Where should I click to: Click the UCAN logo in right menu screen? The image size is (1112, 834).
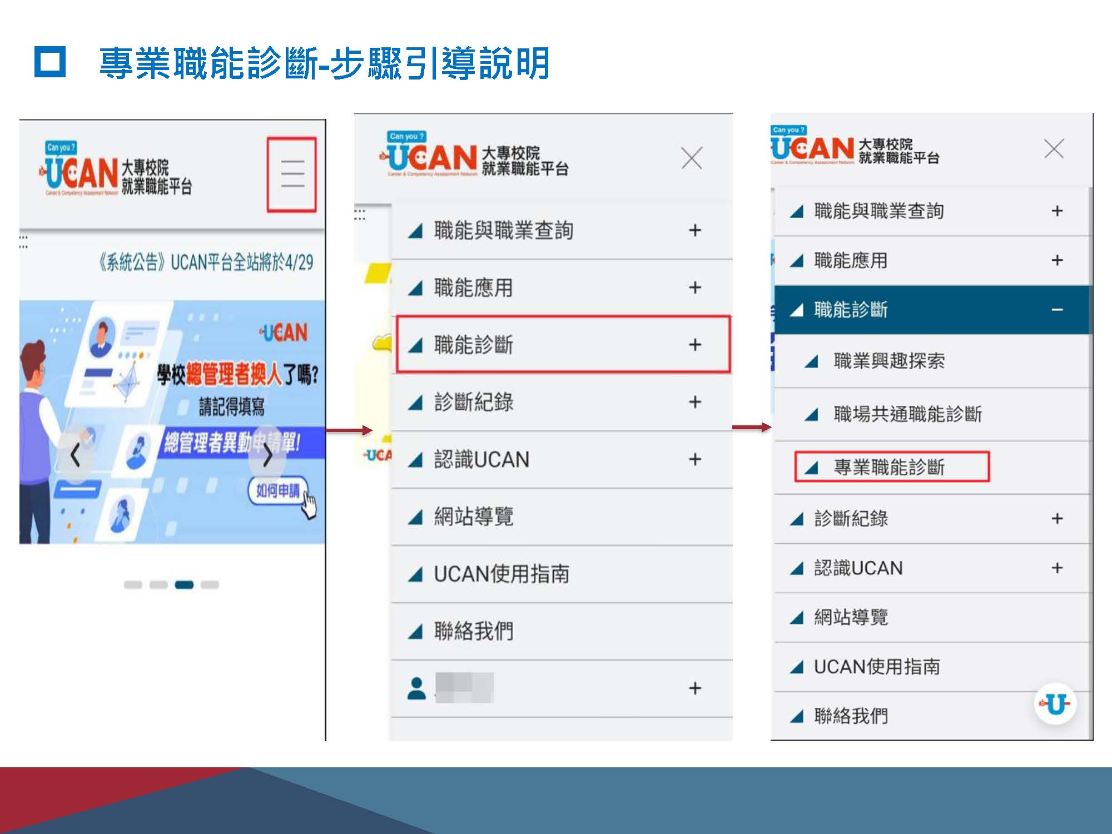tap(855, 146)
